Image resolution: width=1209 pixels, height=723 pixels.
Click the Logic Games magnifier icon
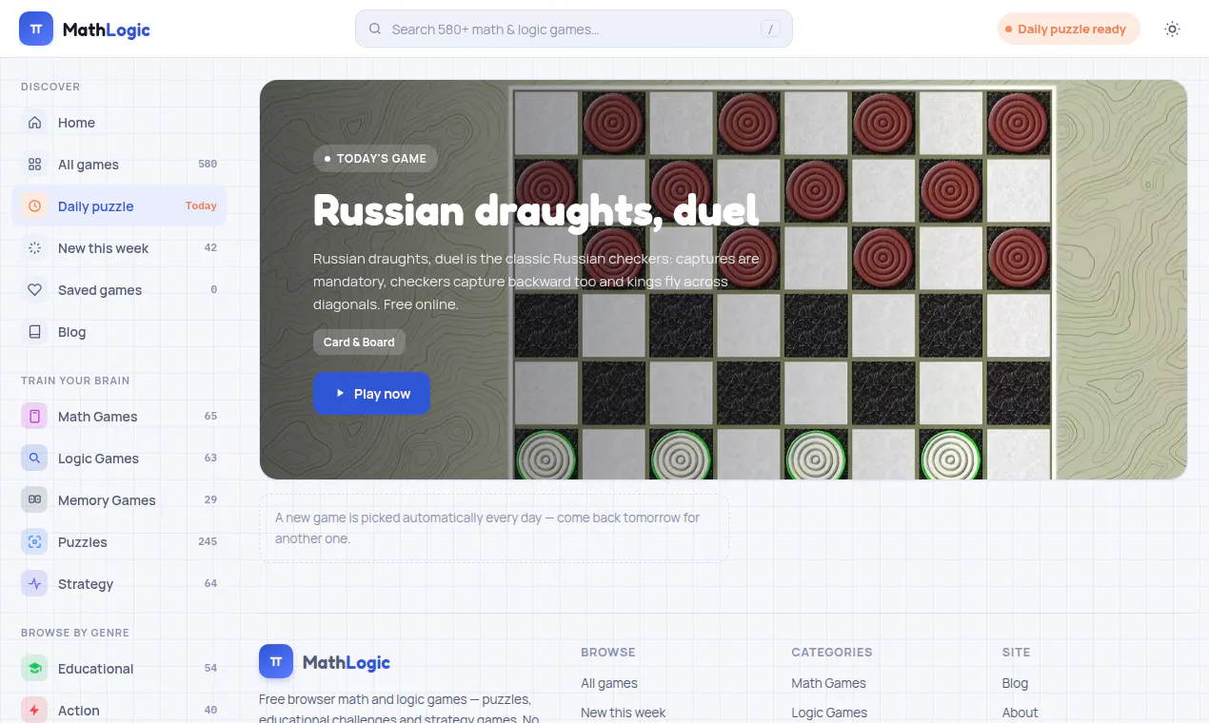click(35, 459)
